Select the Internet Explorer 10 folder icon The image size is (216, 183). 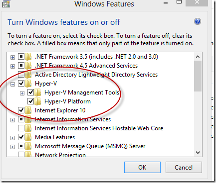pos(28,110)
